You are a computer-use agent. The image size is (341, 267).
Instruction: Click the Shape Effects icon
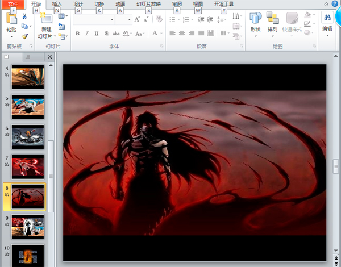point(307,32)
